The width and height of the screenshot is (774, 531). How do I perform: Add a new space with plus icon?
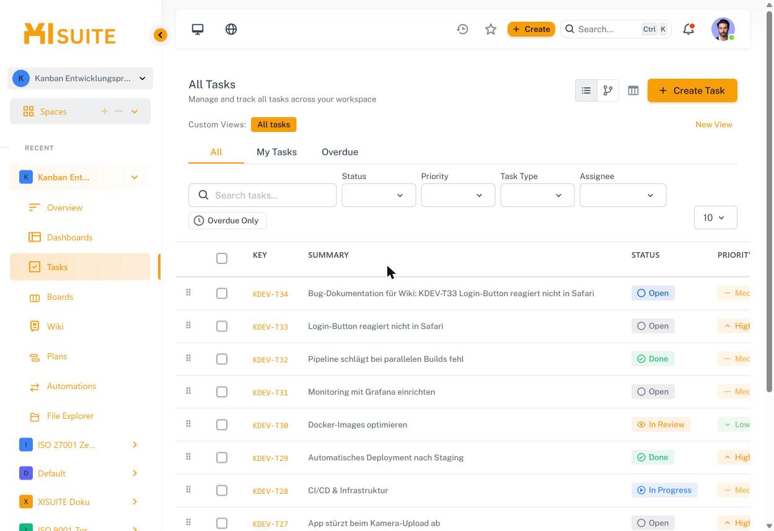[x=104, y=112]
